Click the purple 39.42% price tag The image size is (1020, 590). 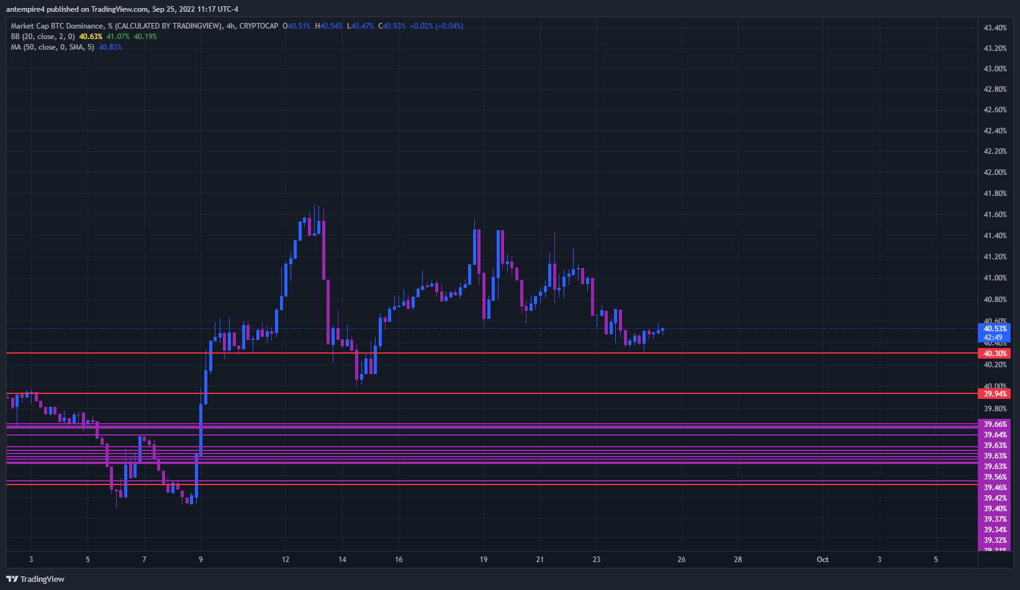(x=995, y=498)
